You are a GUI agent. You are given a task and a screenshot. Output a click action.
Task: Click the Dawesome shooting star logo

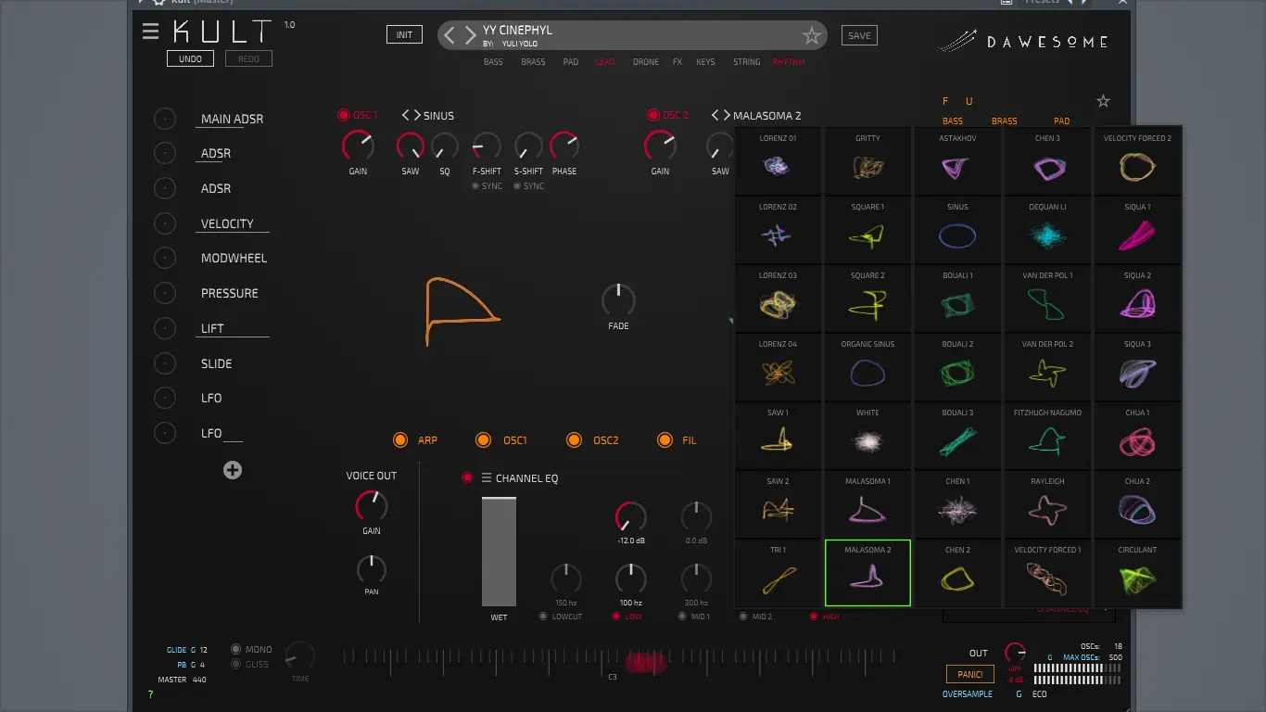coord(956,41)
